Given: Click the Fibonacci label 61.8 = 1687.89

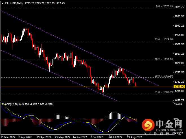Looking at the screenshot, I should click(164, 92).
